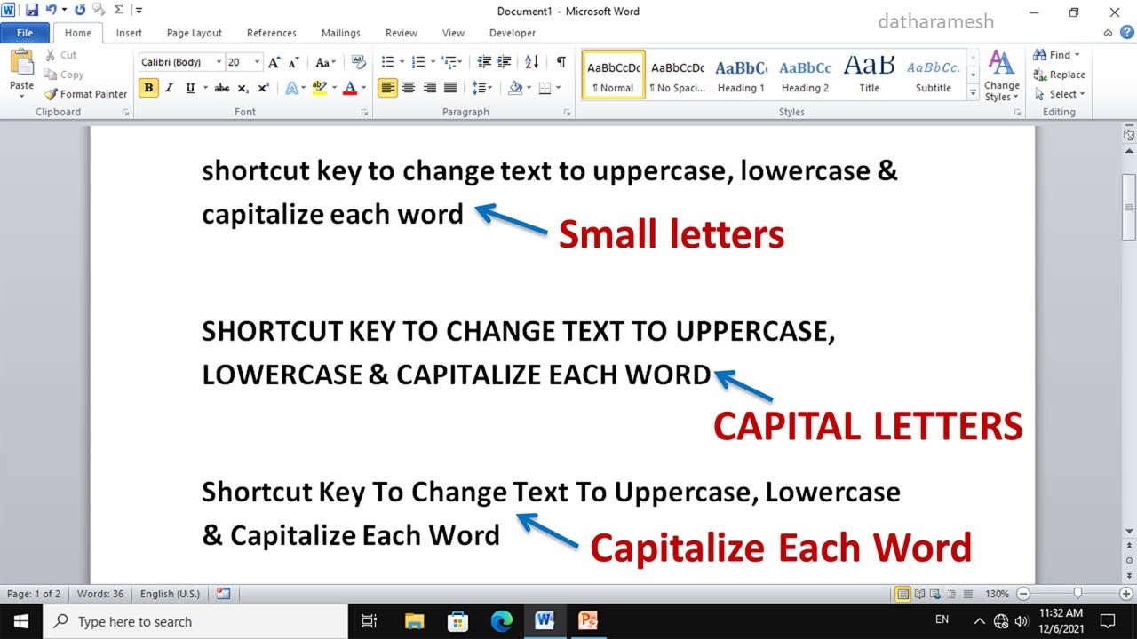1137x639 pixels.
Task: Expand the Styles gallery More arrow
Action: click(974, 93)
